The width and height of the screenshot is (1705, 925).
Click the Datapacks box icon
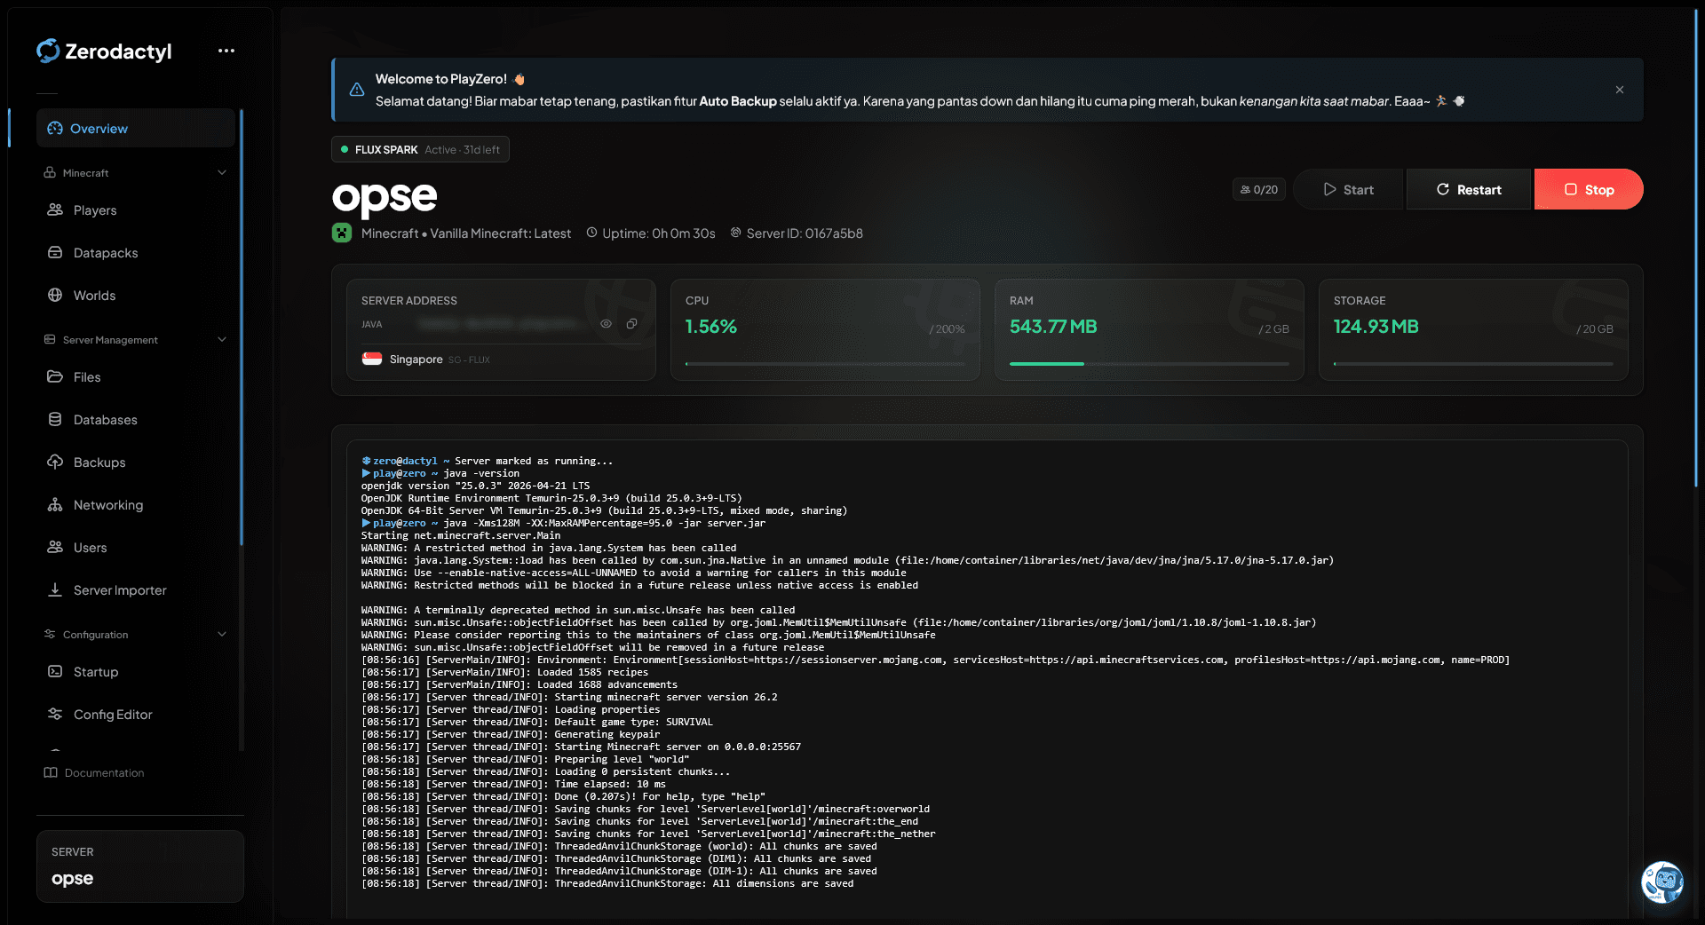point(55,252)
